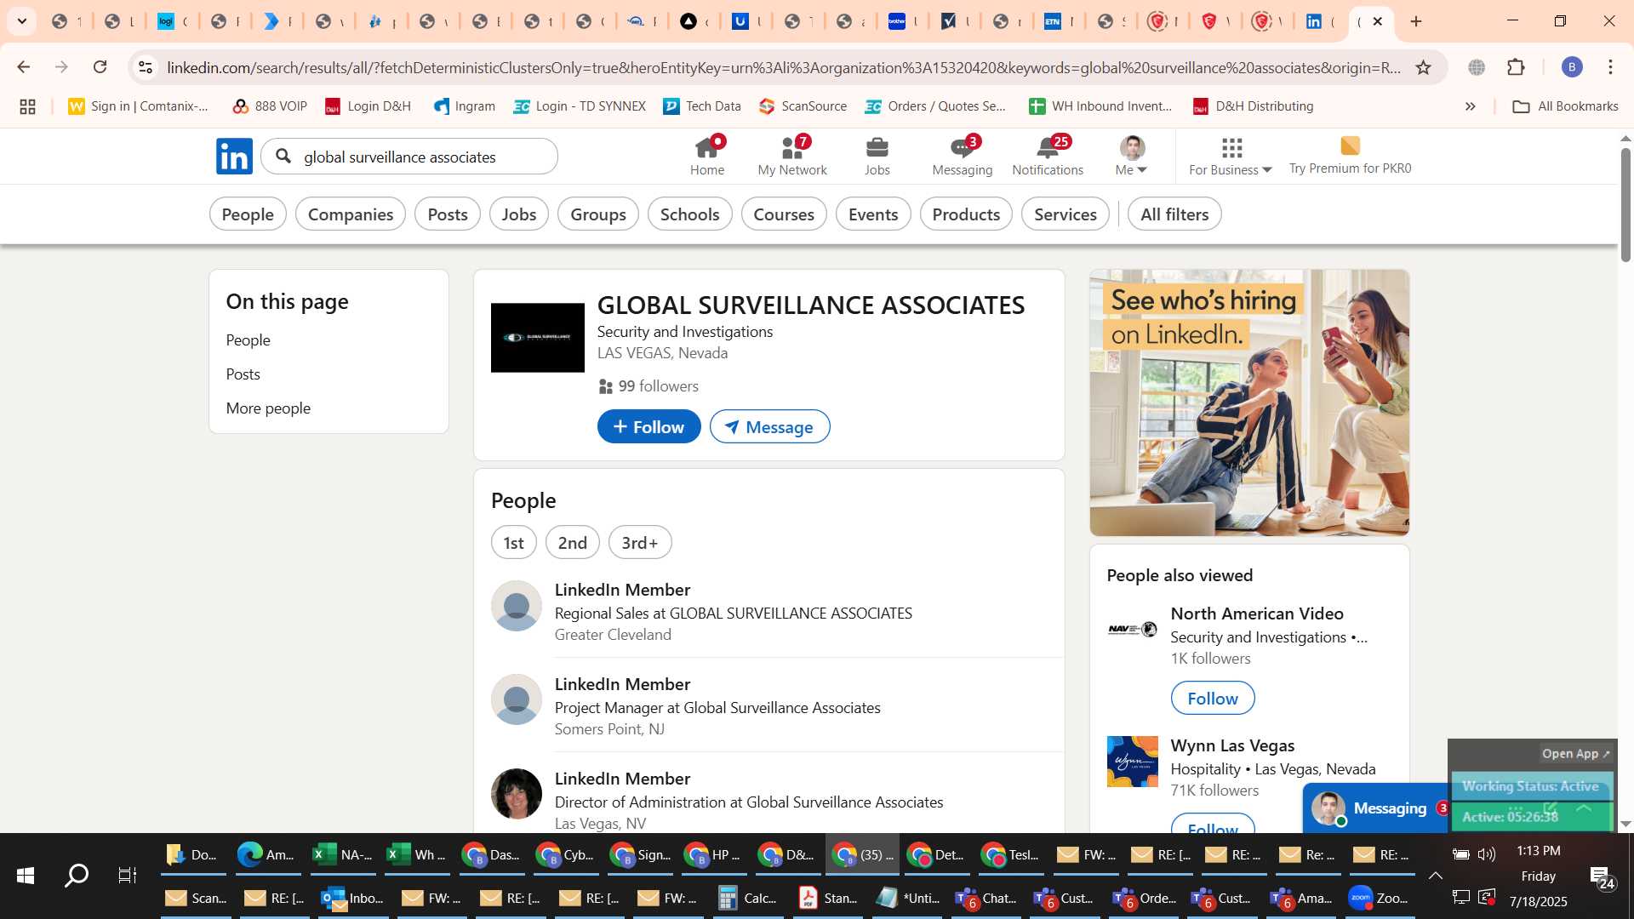Open Windows notification center
The image size is (1634, 919).
tap(1601, 876)
